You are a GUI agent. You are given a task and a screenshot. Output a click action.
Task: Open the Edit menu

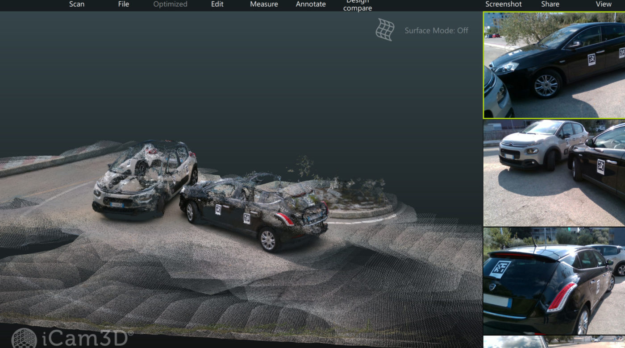[x=217, y=4]
